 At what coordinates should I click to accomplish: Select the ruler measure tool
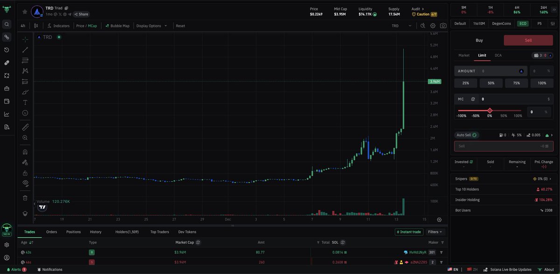pyautogui.click(x=25, y=127)
